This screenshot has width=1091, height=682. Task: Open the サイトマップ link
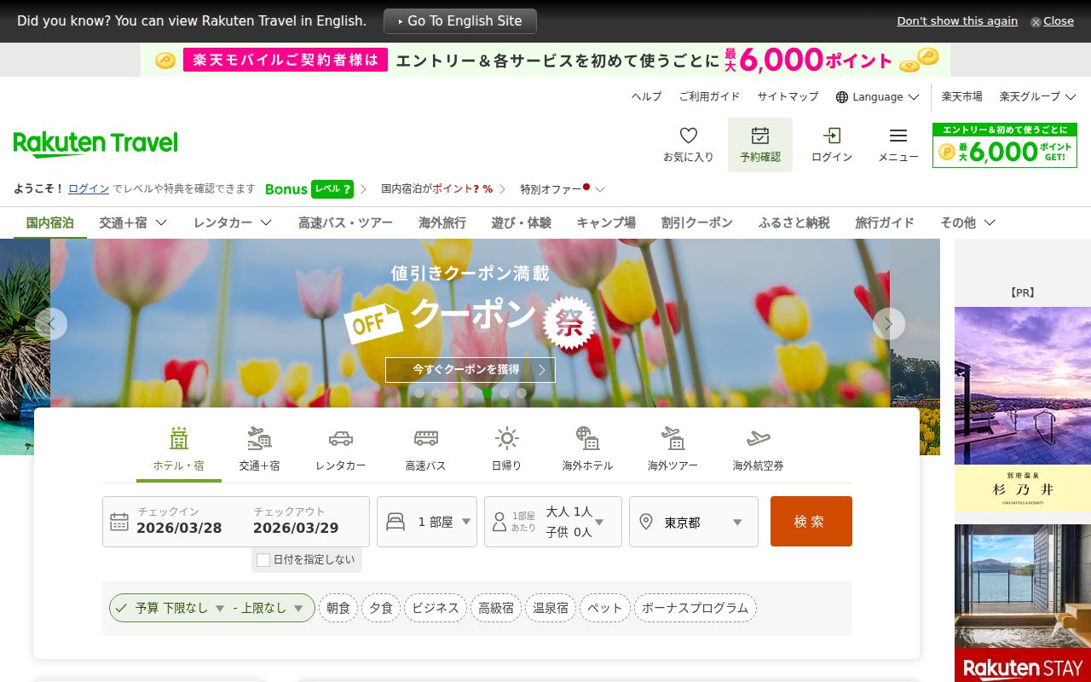788,97
